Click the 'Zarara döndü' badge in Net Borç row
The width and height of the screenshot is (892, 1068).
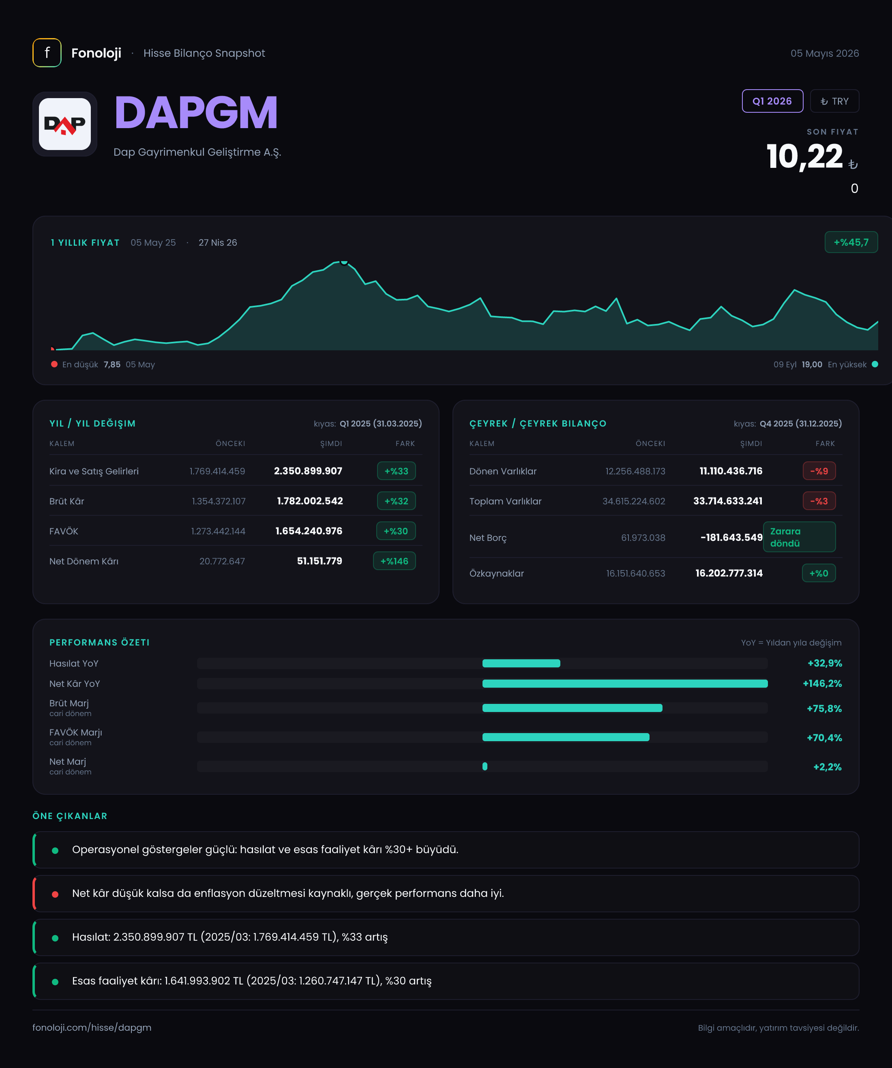click(799, 537)
